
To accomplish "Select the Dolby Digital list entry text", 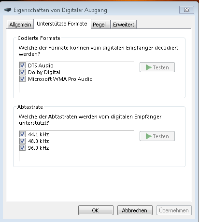I will point(44,72).
